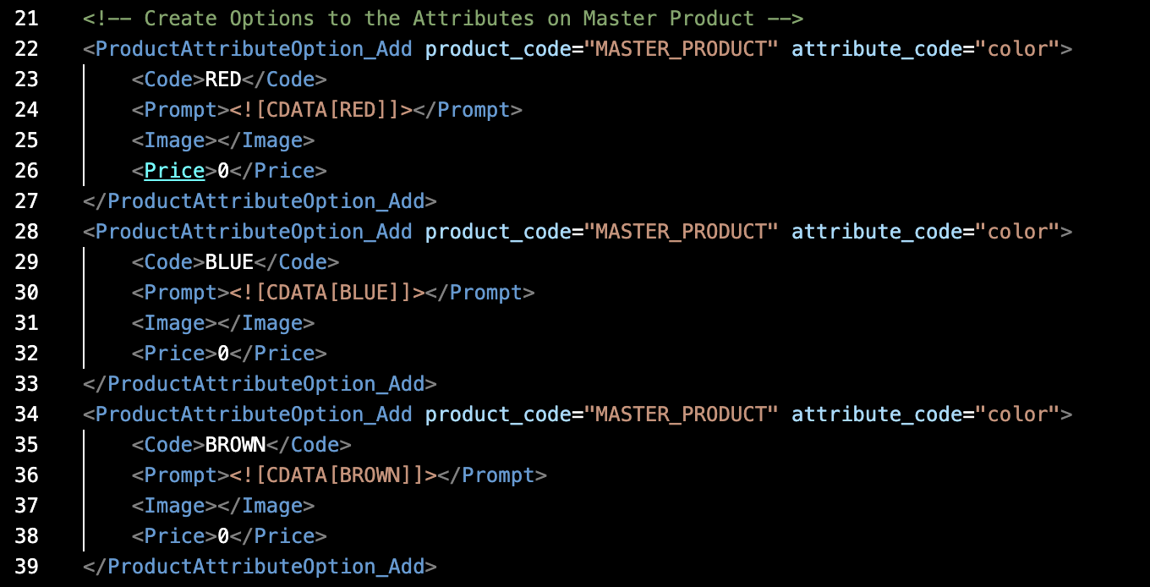Click line number 21 in the gutter
The height and width of the screenshot is (587, 1150).
click(x=26, y=19)
